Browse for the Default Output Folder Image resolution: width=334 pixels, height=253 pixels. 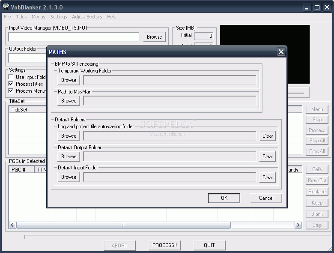coord(69,157)
